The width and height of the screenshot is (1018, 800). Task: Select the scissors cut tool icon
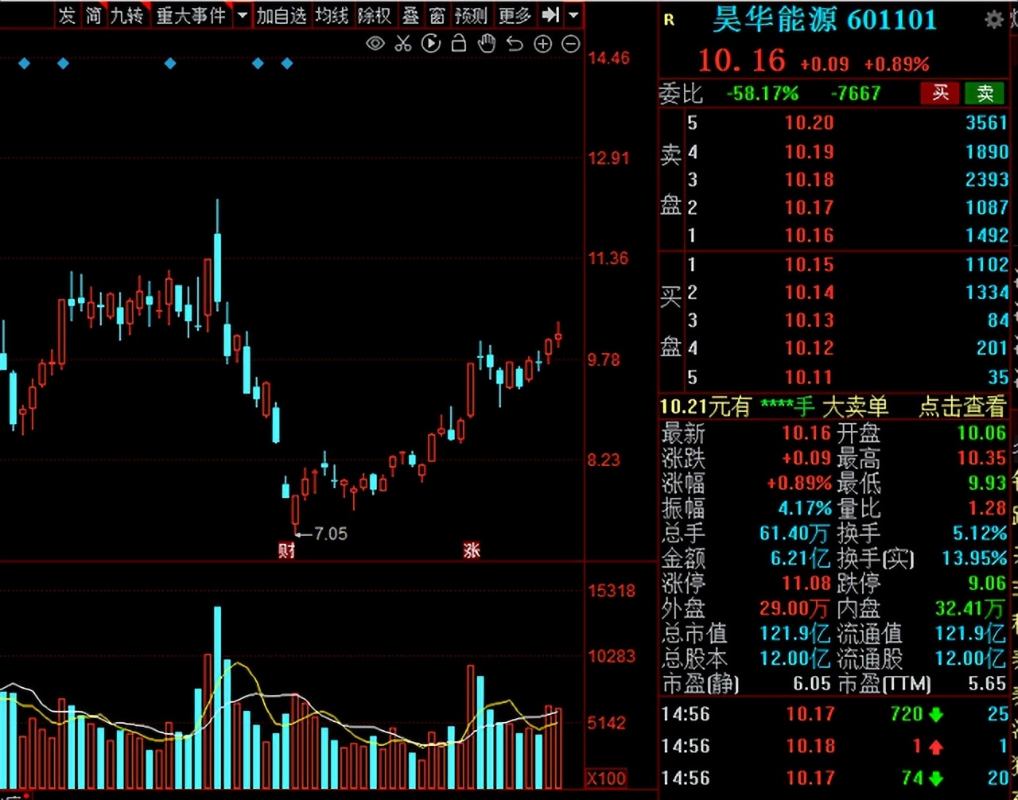coord(403,44)
